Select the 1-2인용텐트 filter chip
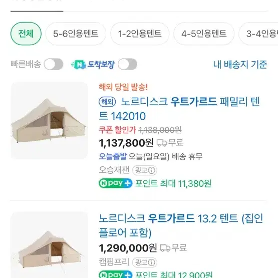The image size is (278, 278). (140, 34)
